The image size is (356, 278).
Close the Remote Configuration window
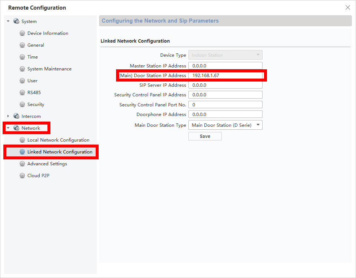[347, 7]
